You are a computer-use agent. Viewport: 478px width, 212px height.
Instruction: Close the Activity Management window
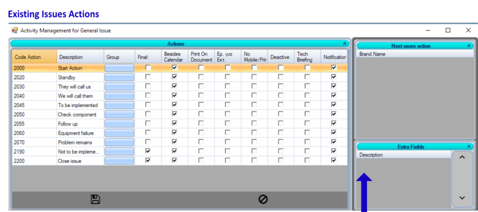(468, 30)
